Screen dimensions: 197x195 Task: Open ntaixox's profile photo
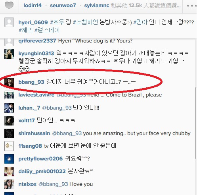pos(9,184)
